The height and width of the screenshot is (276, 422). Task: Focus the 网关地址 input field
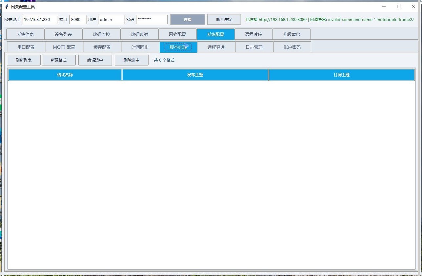(x=40, y=19)
